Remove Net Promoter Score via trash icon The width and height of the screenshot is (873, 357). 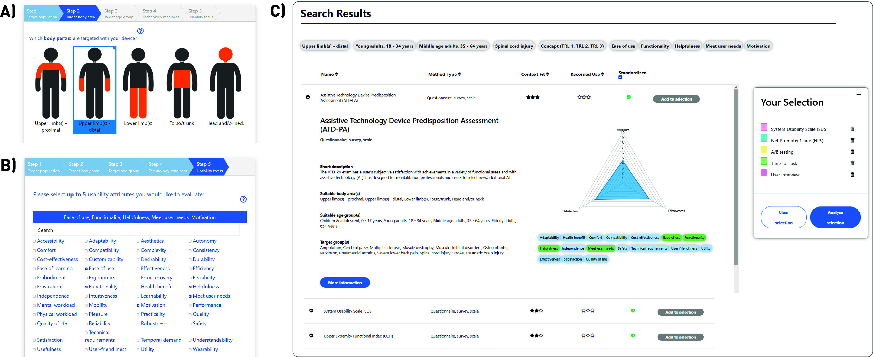852,140
